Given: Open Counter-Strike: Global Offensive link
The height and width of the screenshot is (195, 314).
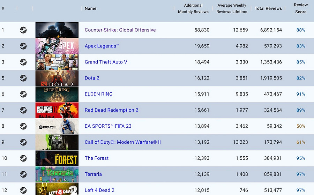Looking at the screenshot, I should [x=120, y=30].
